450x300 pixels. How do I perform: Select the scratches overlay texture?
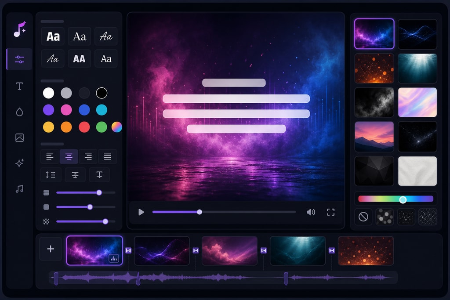[428, 217]
